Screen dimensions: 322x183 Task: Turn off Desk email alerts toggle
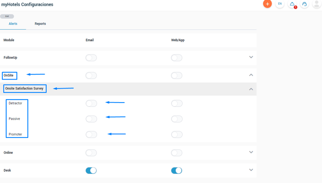pyautogui.click(x=91, y=171)
